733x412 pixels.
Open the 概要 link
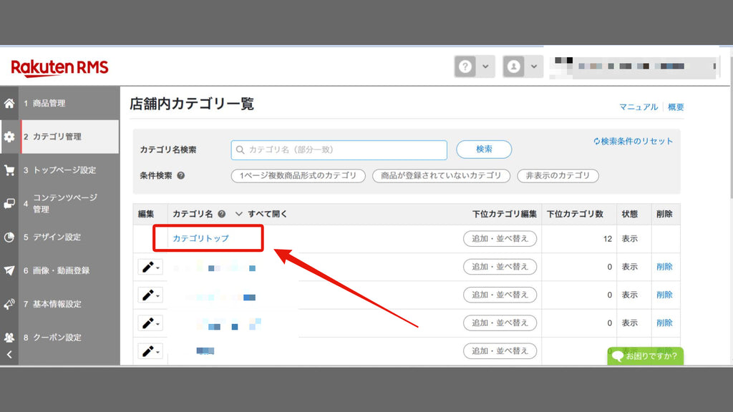pyautogui.click(x=676, y=107)
